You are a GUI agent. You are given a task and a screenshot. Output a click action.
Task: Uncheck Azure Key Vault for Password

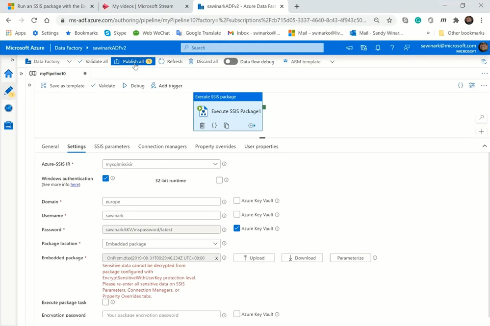tap(237, 228)
